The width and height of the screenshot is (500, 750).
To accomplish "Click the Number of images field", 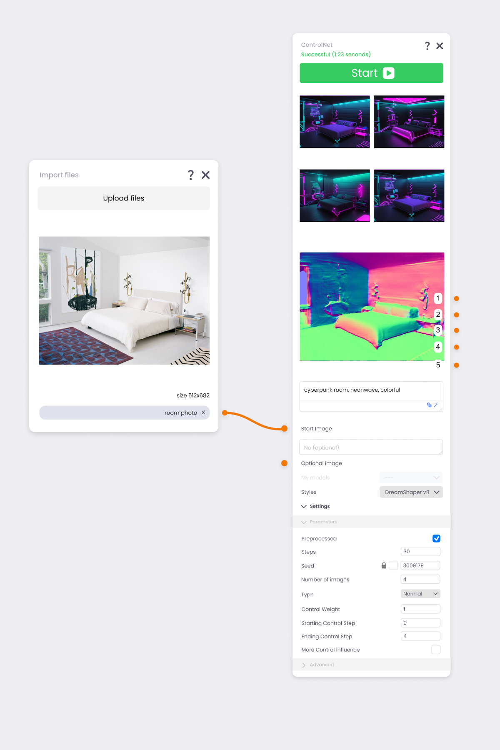I will [420, 579].
